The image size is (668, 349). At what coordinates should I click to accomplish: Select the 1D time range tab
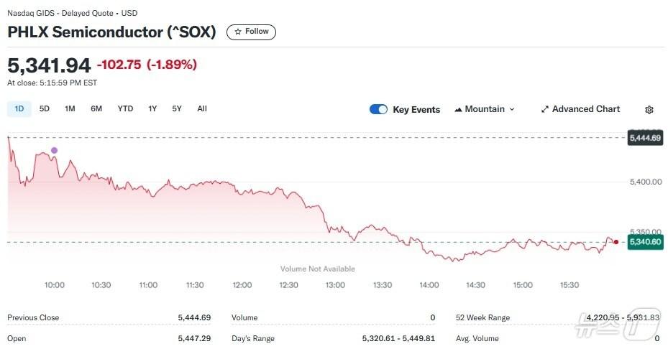[19, 109]
